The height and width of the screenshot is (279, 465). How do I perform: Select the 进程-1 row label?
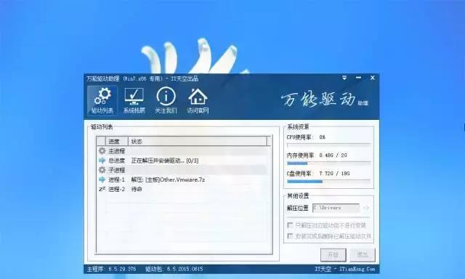point(116,179)
